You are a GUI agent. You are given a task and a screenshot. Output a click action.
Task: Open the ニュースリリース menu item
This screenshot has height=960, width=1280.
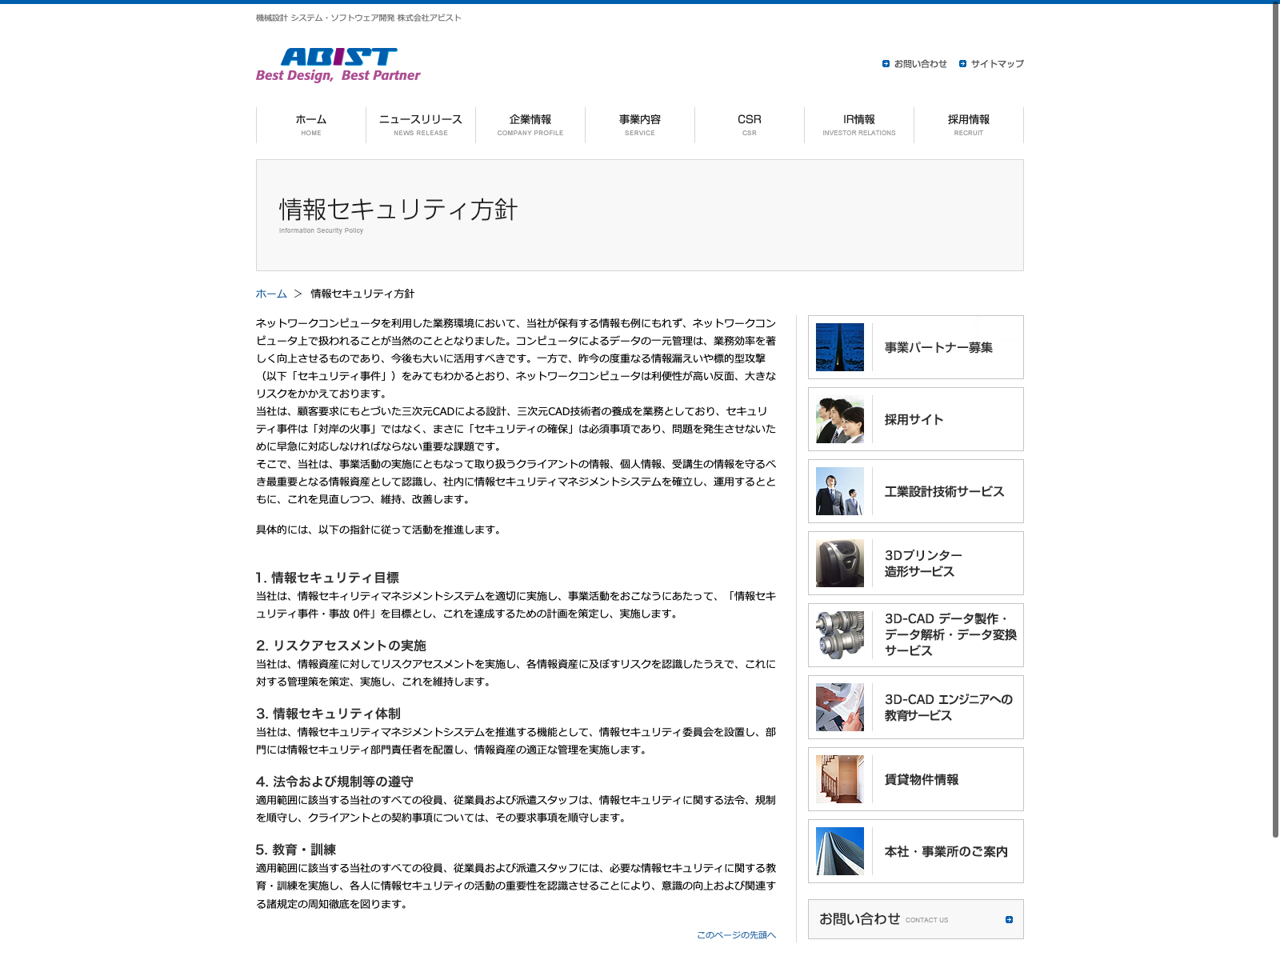coord(421,125)
